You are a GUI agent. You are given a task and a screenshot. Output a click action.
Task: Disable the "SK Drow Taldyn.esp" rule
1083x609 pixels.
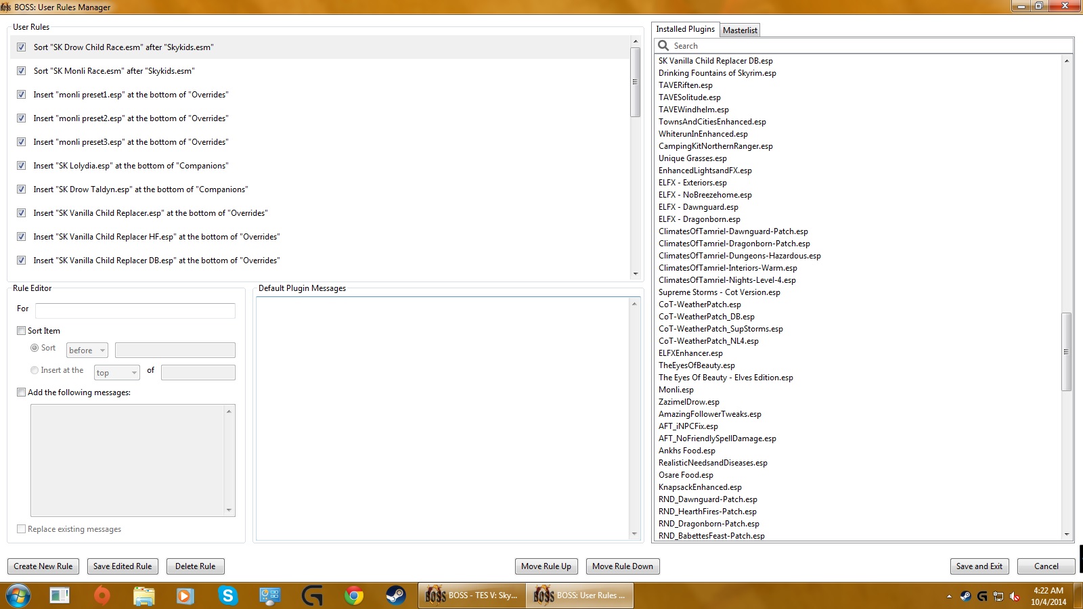(22, 189)
